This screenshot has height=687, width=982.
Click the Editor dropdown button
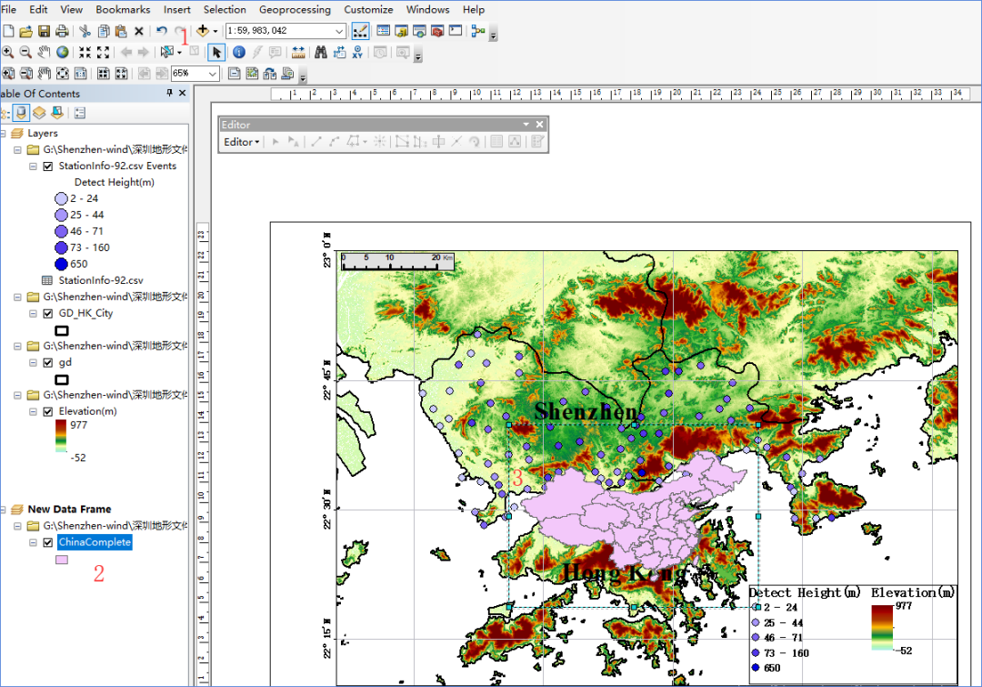[242, 142]
